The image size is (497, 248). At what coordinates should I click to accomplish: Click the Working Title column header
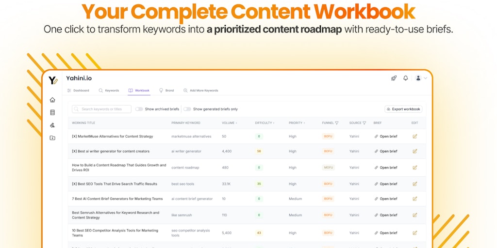[83, 123]
